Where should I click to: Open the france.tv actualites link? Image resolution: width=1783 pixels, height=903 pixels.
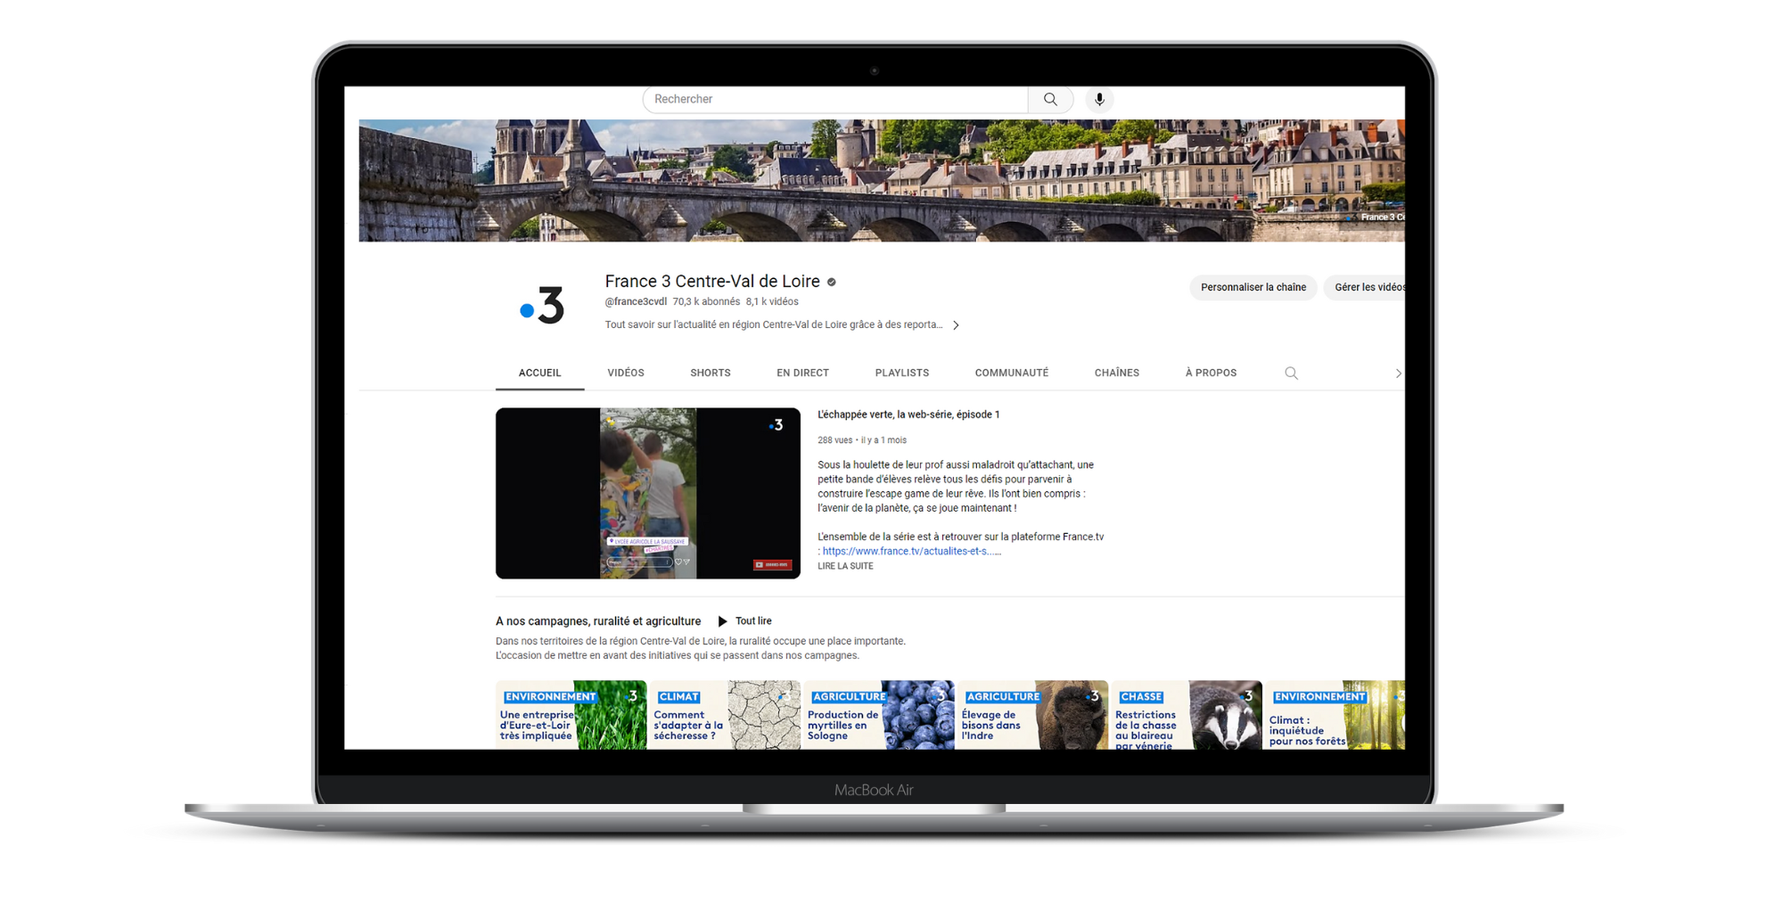pyautogui.click(x=911, y=552)
